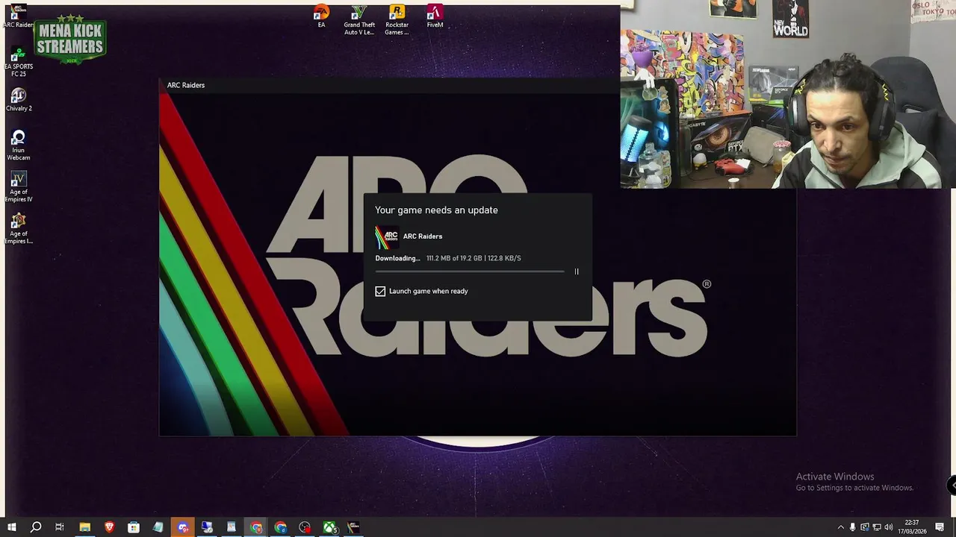Open File Explorer from taskbar
This screenshot has width=956, height=537.
[84, 527]
